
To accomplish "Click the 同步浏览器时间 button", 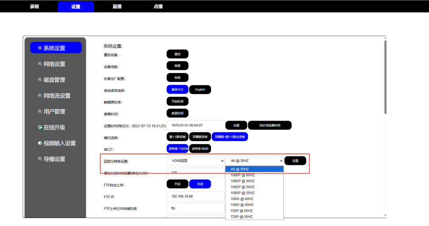I will [270, 125].
